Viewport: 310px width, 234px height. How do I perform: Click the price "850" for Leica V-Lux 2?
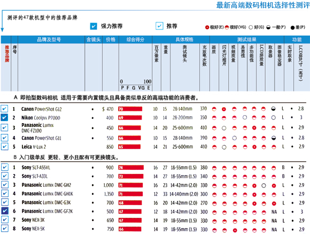tap(110, 147)
